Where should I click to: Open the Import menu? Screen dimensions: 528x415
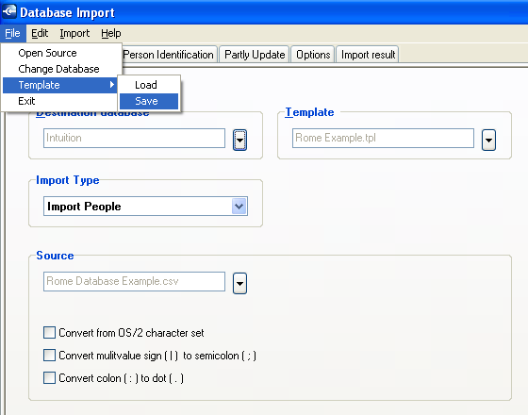[x=74, y=33]
